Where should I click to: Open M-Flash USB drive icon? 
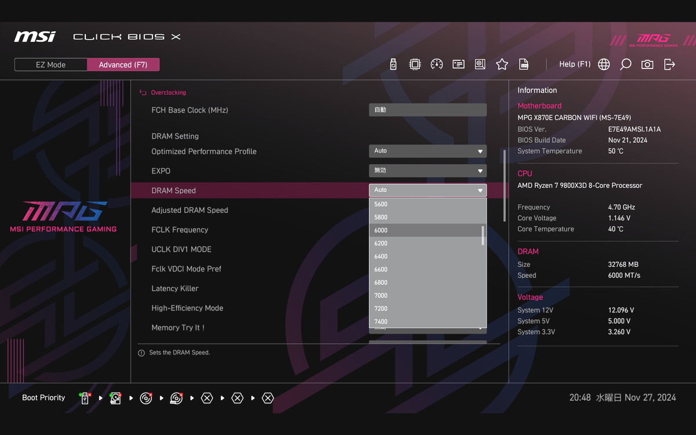(393, 64)
